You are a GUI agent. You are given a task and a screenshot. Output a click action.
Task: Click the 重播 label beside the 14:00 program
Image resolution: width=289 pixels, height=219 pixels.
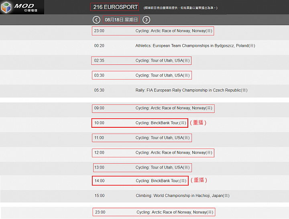[199, 180]
